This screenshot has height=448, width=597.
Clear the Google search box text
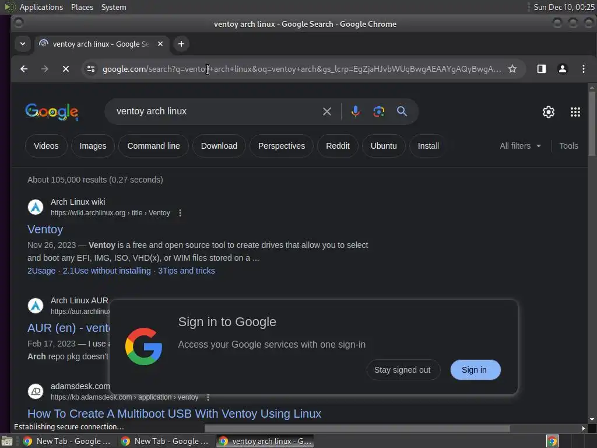[326, 111]
